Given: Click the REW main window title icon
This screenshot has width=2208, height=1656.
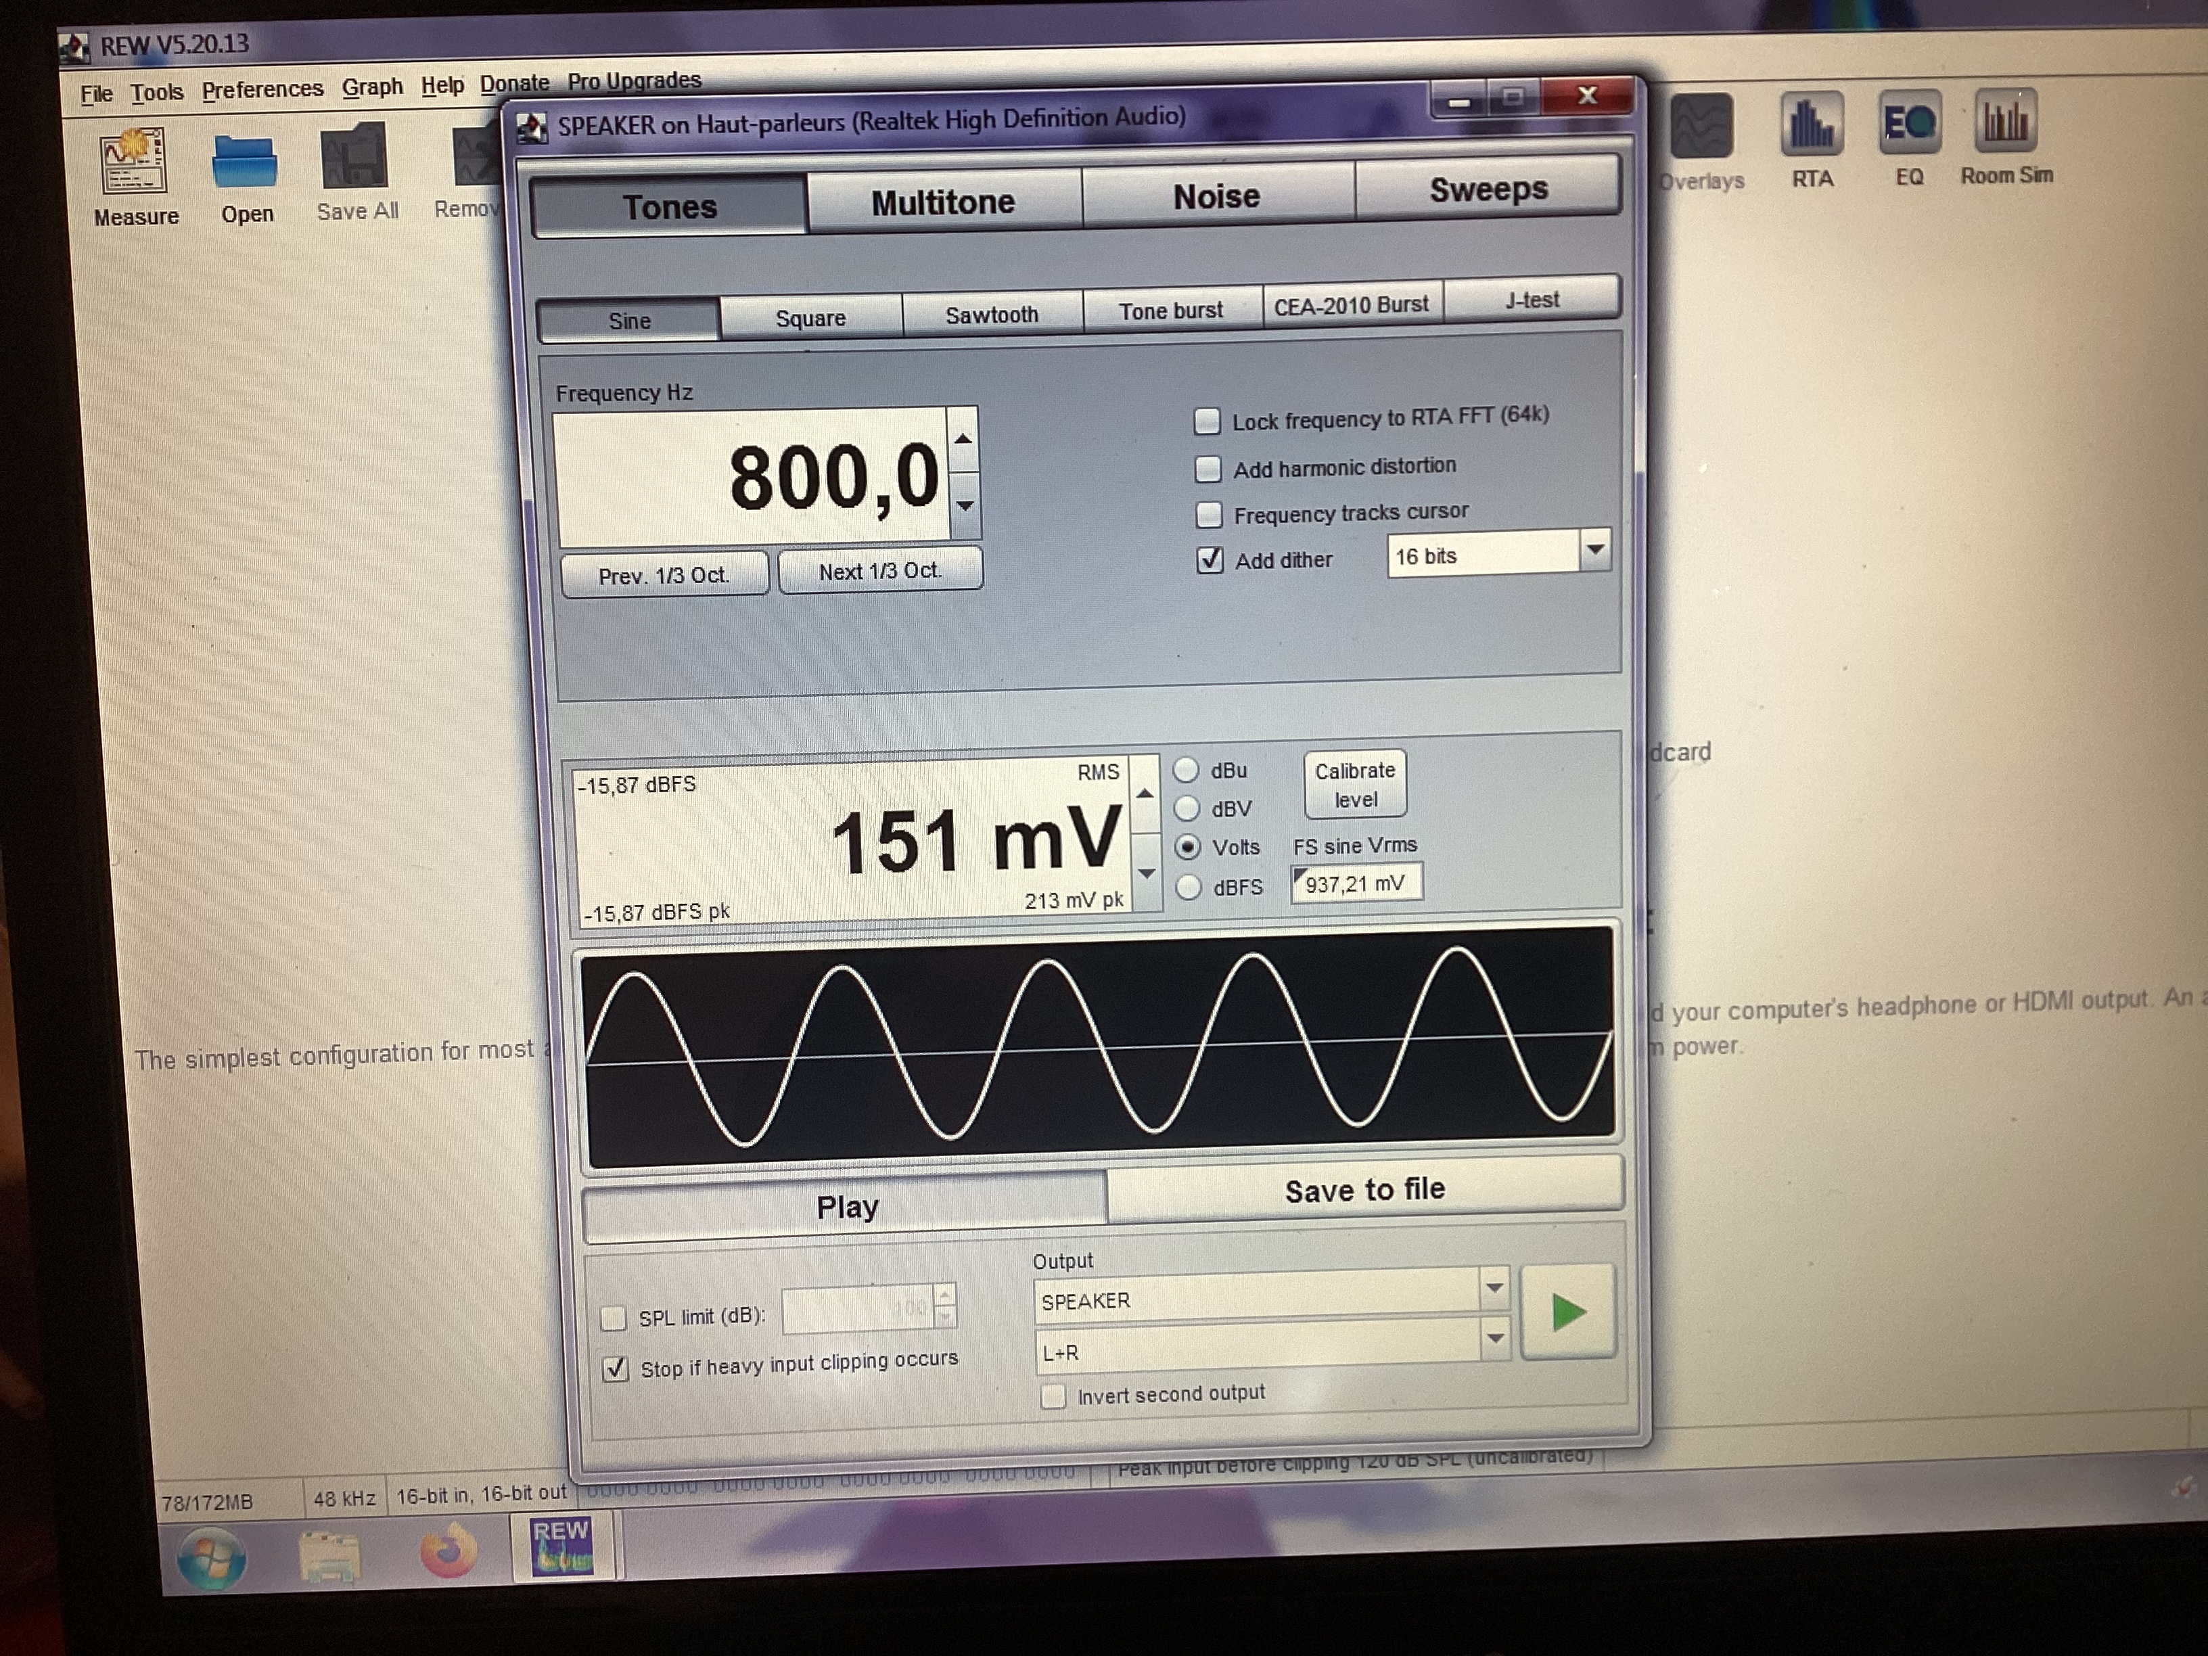Looking at the screenshot, I should (x=74, y=46).
